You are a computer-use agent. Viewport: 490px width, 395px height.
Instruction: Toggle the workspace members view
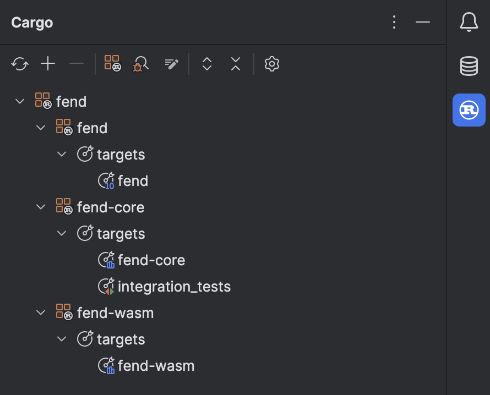click(x=112, y=63)
